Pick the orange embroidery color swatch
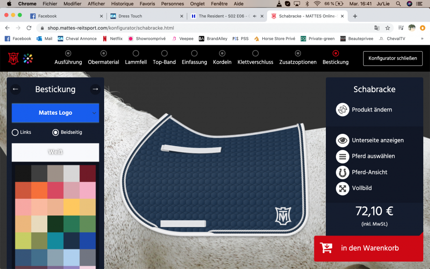 40,190
